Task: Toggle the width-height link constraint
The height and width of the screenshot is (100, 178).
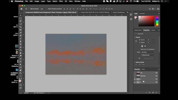Action: click(x=136, y=41)
